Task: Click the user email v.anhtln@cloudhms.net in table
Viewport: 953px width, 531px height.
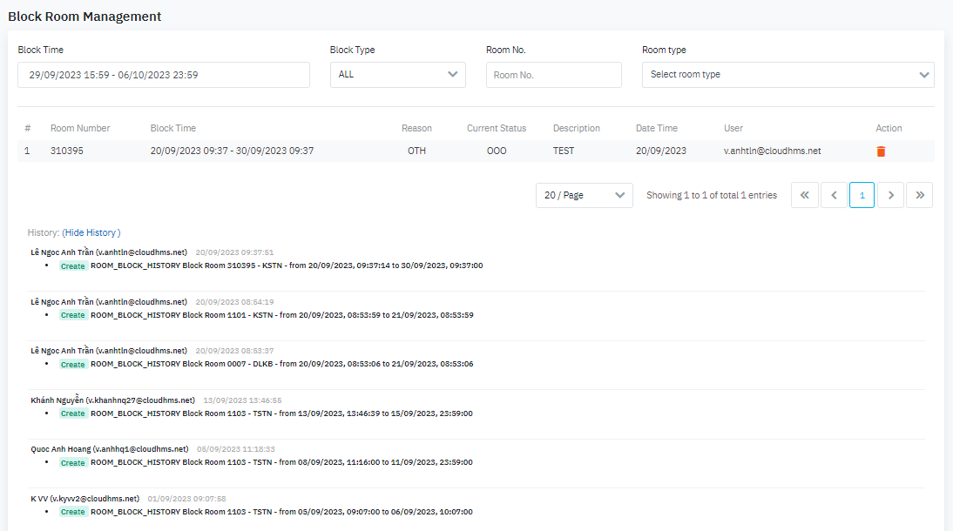Action: (772, 151)
